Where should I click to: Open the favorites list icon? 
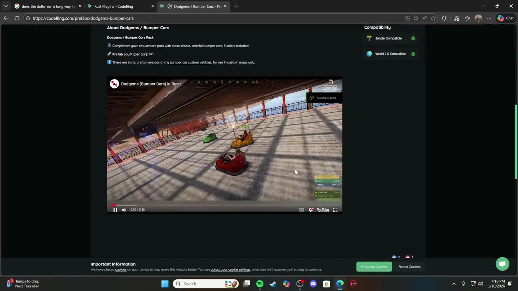[467, 18]
